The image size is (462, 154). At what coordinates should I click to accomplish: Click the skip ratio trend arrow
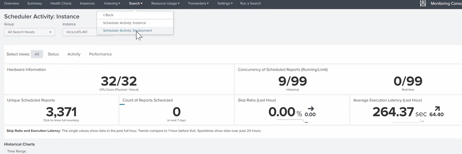tap(311, 109)
